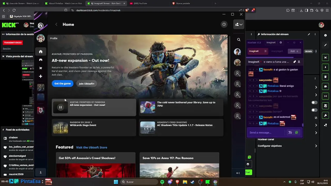Close the ImagineK Stream browser tab

(124, 3)
